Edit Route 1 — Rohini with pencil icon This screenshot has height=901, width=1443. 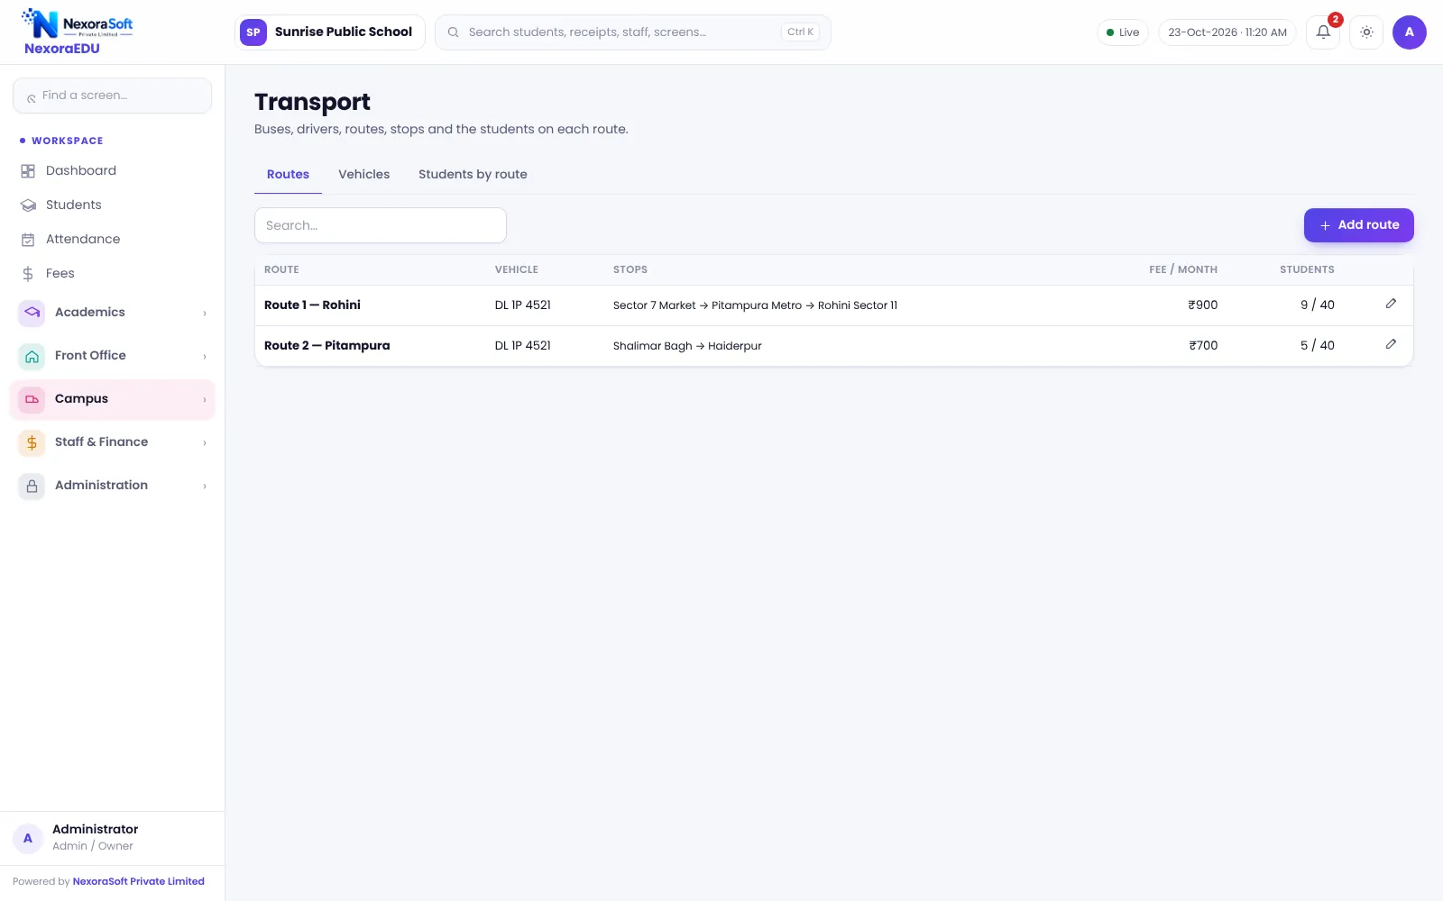[1391, 304]
